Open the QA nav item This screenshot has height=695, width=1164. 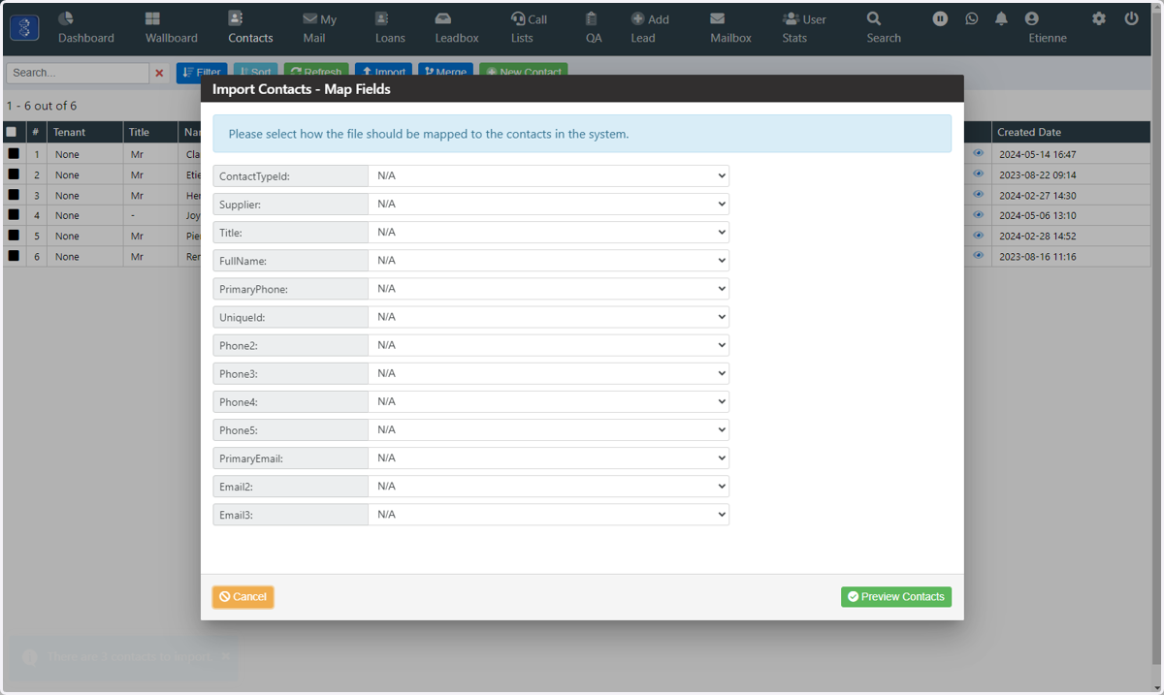pyautogui.click(x=593, y=28)
